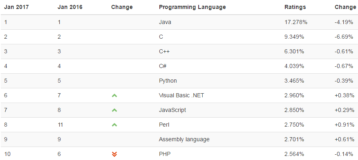
Task: Select the Java language name
Action: tap(165, 22)
